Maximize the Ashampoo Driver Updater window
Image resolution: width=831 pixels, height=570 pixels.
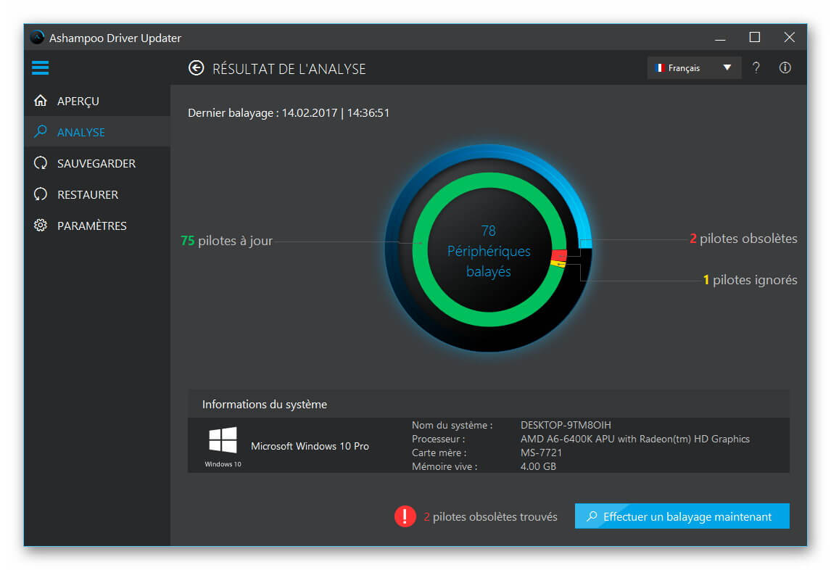coord(755,37)
